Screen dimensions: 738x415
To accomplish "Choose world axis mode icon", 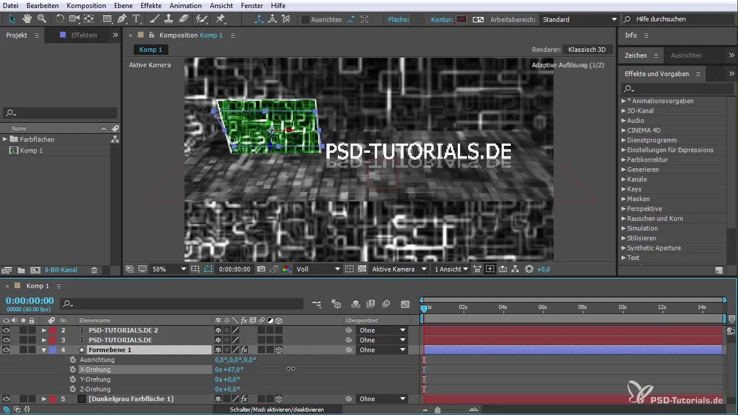I will coord(273,19).
